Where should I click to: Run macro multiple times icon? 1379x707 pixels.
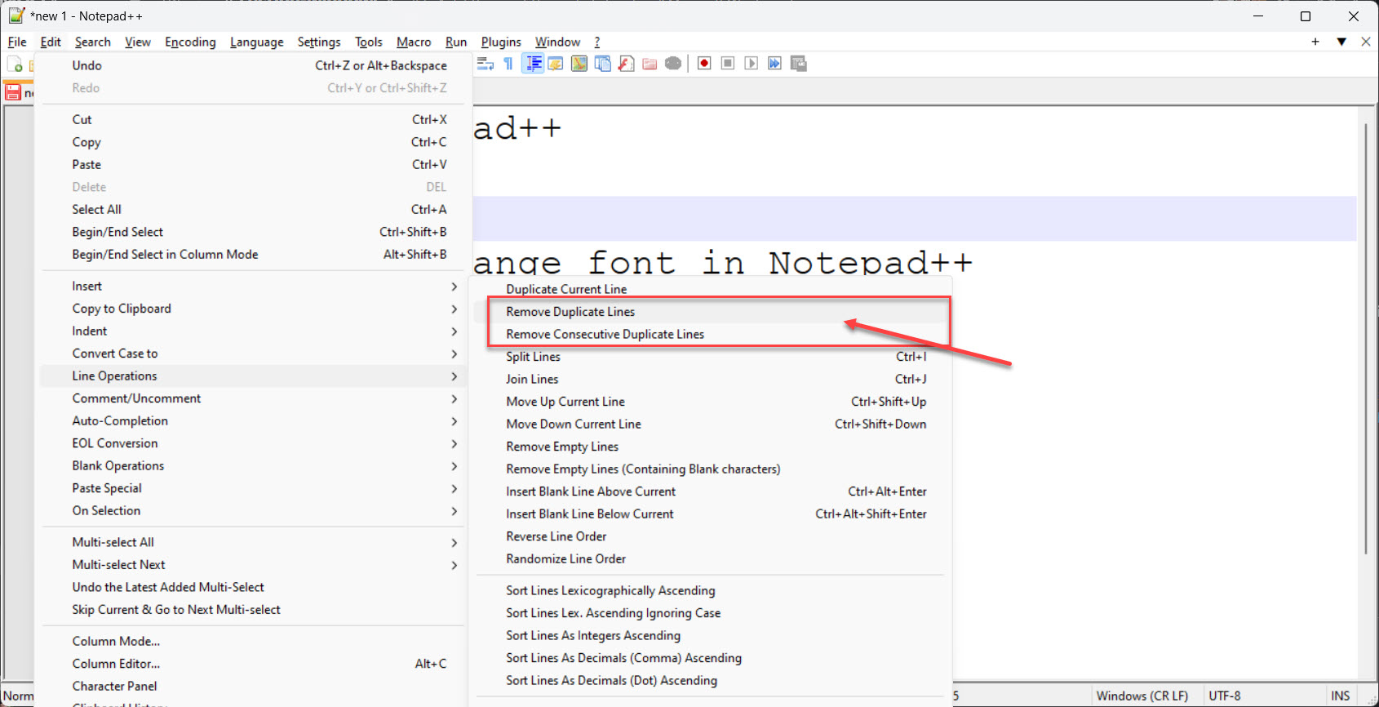[x=774, y=64]
